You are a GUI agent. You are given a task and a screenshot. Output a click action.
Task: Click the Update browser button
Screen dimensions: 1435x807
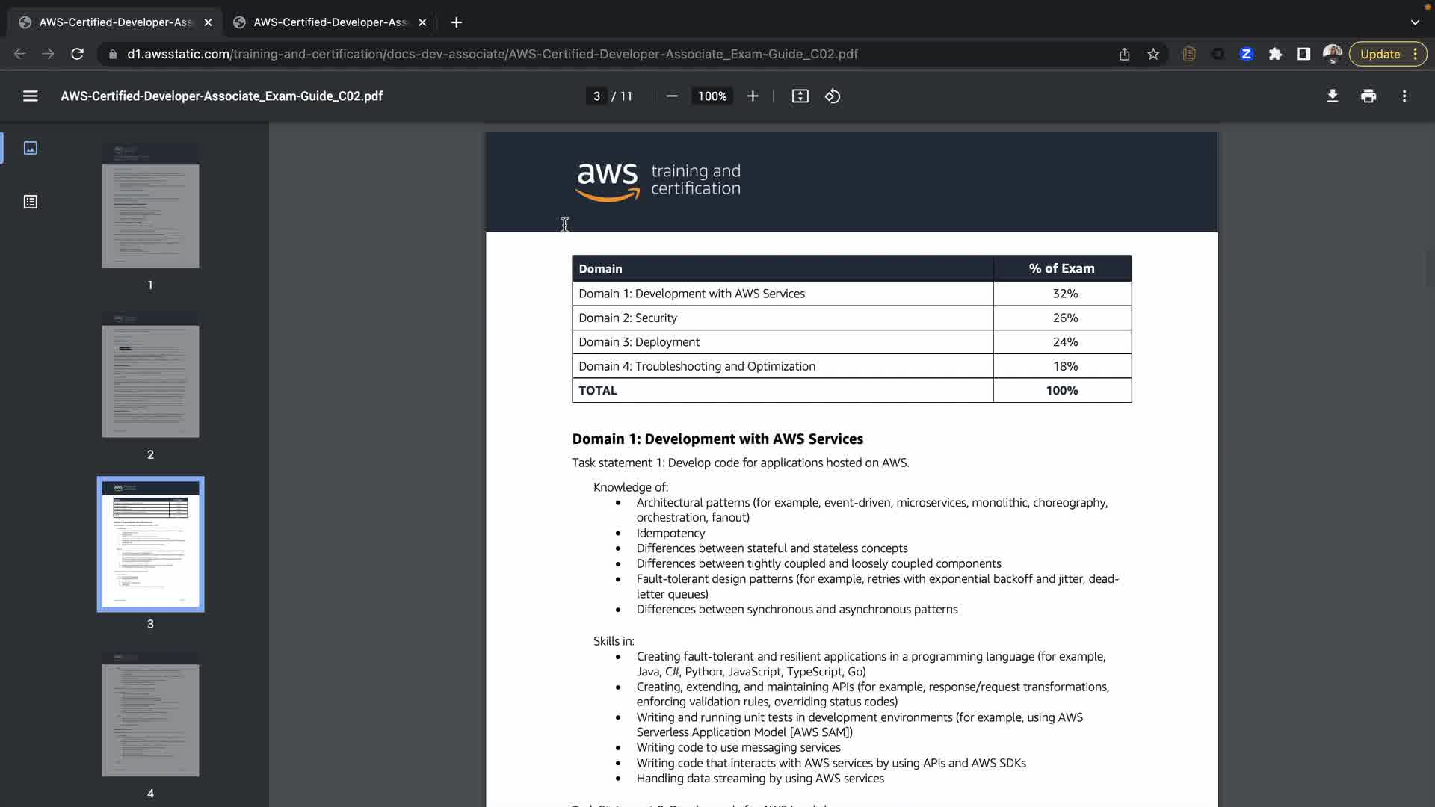coord(1380,54)
